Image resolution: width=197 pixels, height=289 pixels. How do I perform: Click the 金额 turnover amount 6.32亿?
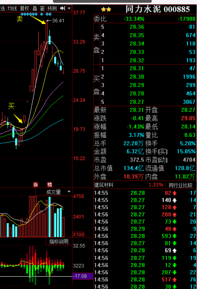tap(135, 151)
